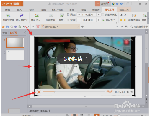Expand the size group dialog launcher
The width and height of the screenshot is (150, 117).
(117, 23)
